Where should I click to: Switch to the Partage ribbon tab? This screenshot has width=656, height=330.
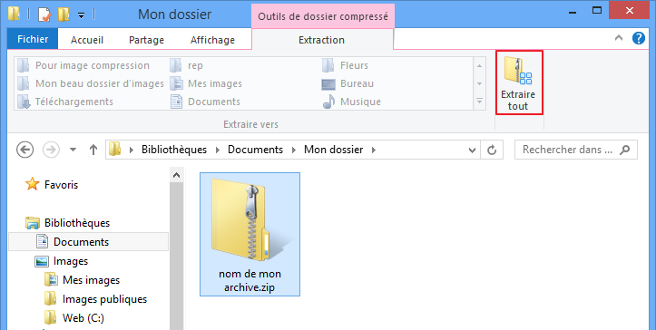point(146,40)
